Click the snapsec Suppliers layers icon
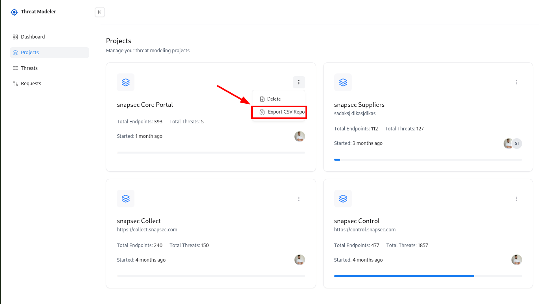 pos(343,82)
